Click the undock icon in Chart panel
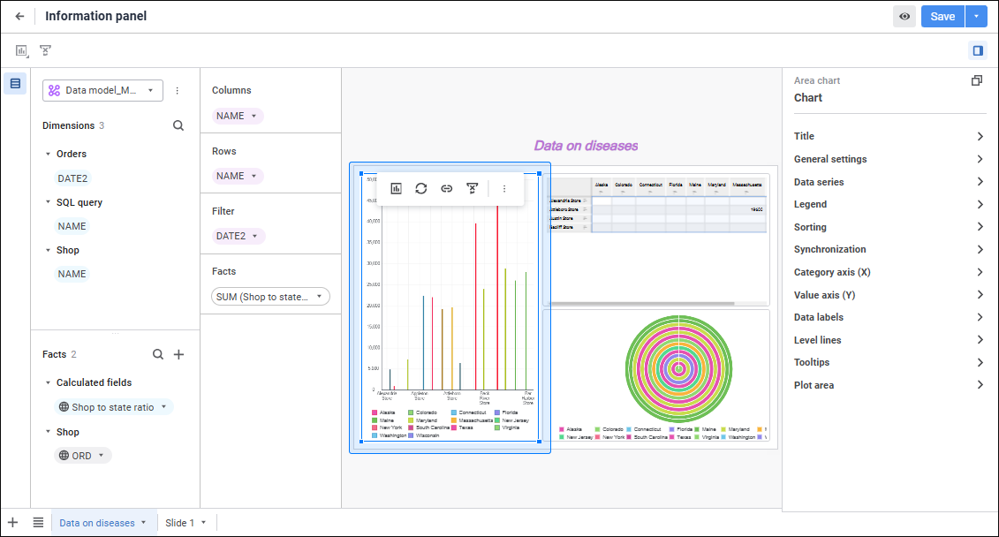999x537 pixels. [977, 80]
